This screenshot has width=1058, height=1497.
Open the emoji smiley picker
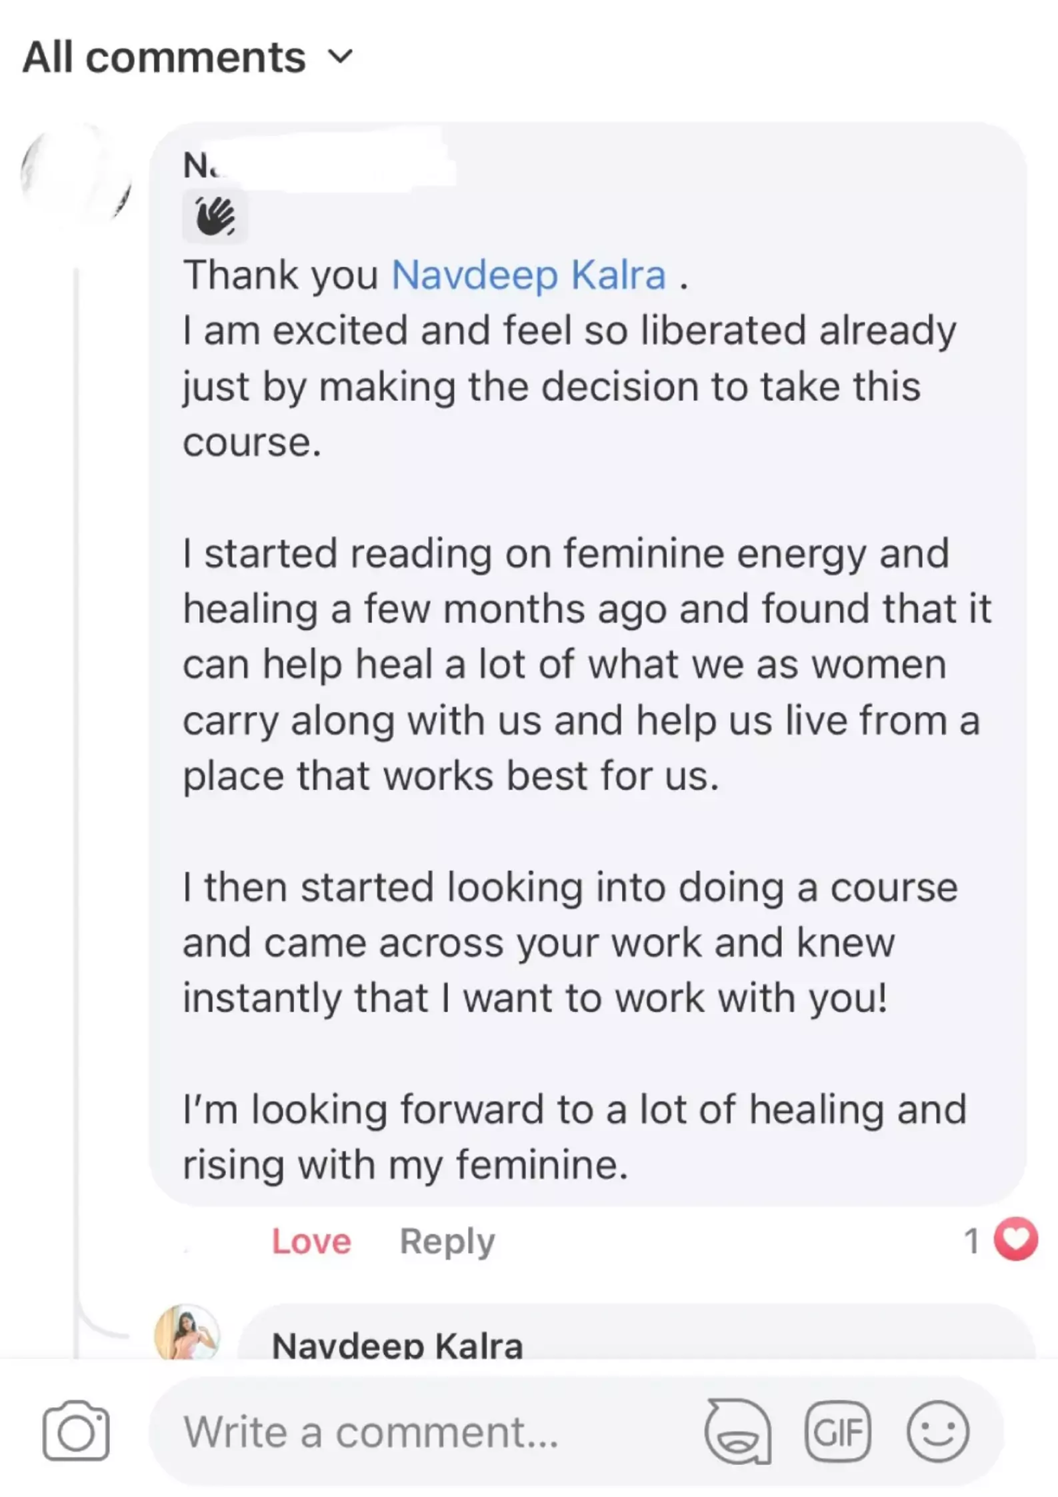[937, 1431]
